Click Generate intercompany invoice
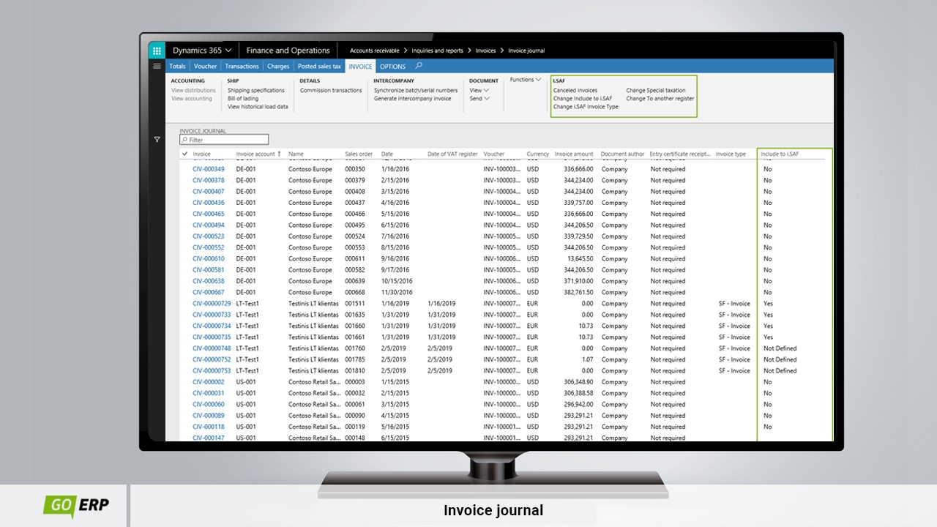Viewport: 937px width, 527px height. pos(412,98)
